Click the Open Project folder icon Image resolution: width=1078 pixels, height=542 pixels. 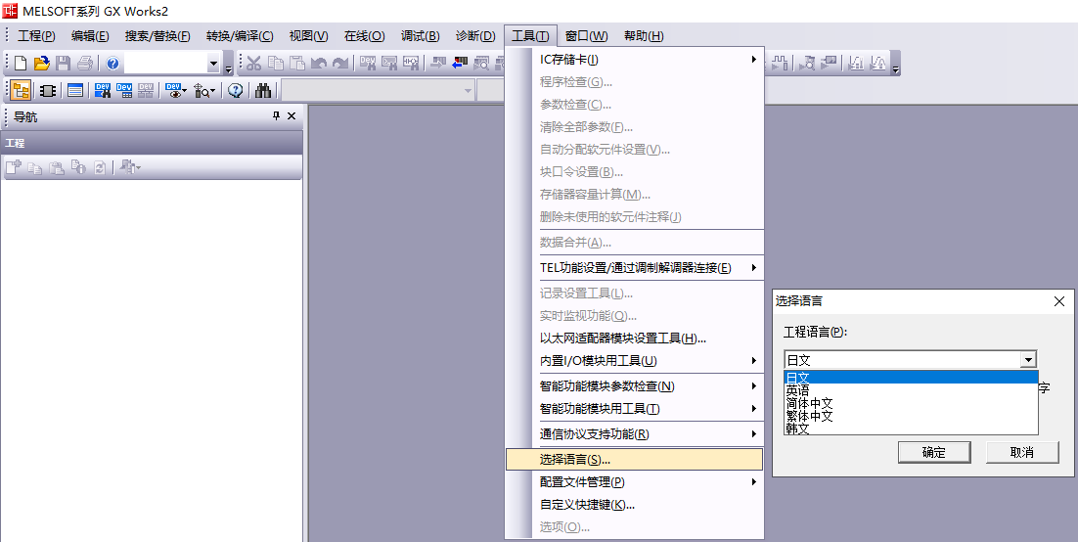click(x=41, y=64)
